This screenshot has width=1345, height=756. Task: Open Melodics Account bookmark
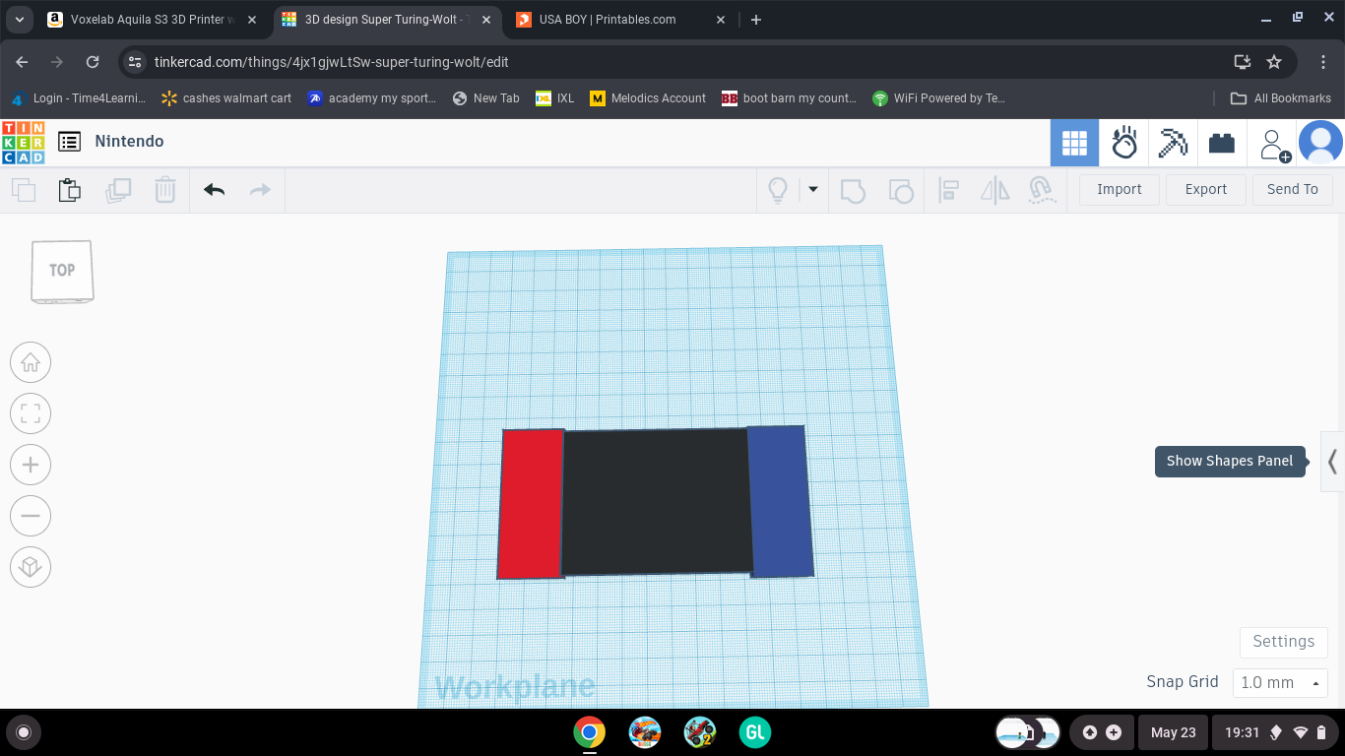click(648, 98)
